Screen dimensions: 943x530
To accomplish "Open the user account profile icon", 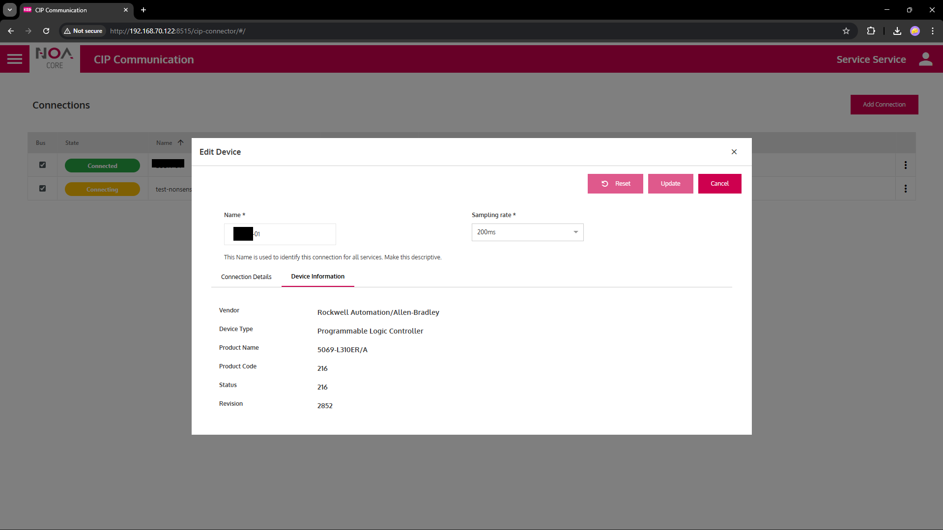I will point(925,59).
